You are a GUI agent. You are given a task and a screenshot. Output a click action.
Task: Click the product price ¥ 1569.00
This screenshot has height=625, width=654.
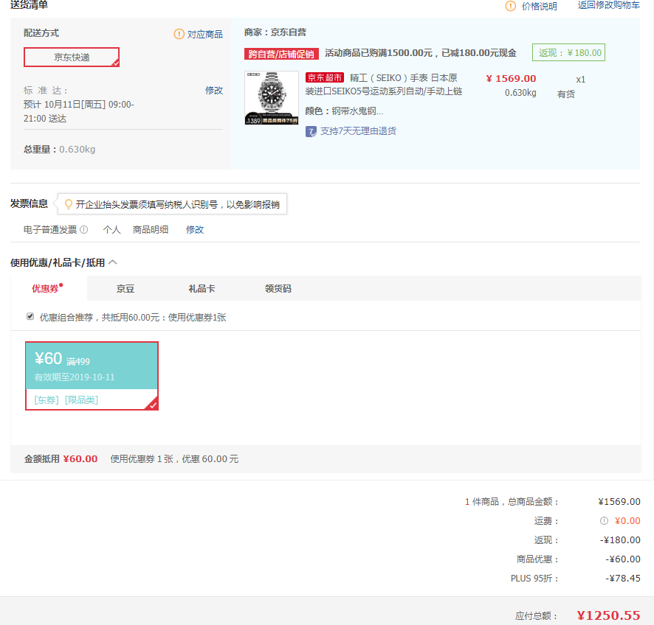[x=511, y=78]
